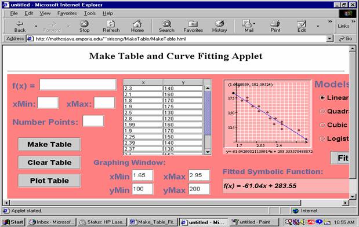The image size is (359, 227).
Task: Select the Quadratic model radio button
Action: point(322,111)
